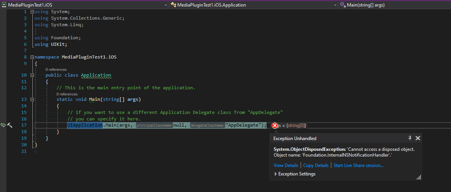Close the Exception Unhandled popup
Screen dimensions: 451x192
(418, 138)
